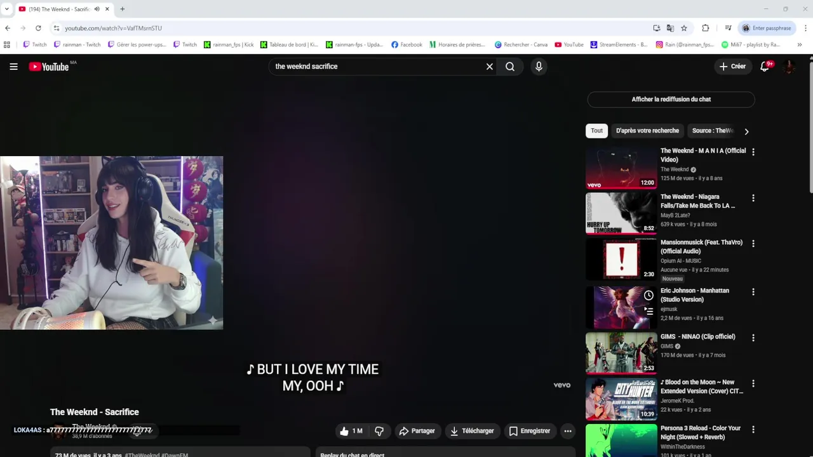The image size is (813, 457).
Task: Select the Source : TheWeeknd chip
Action: [712, 131]
